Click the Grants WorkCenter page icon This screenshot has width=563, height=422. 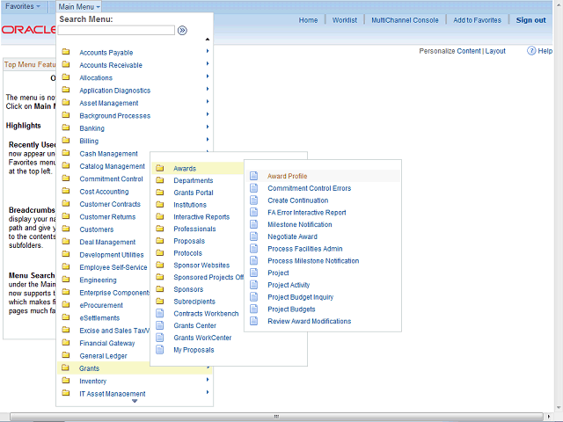159,338
